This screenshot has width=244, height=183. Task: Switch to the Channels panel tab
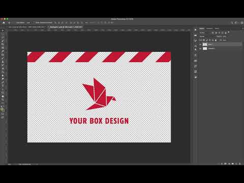(209, 28)
